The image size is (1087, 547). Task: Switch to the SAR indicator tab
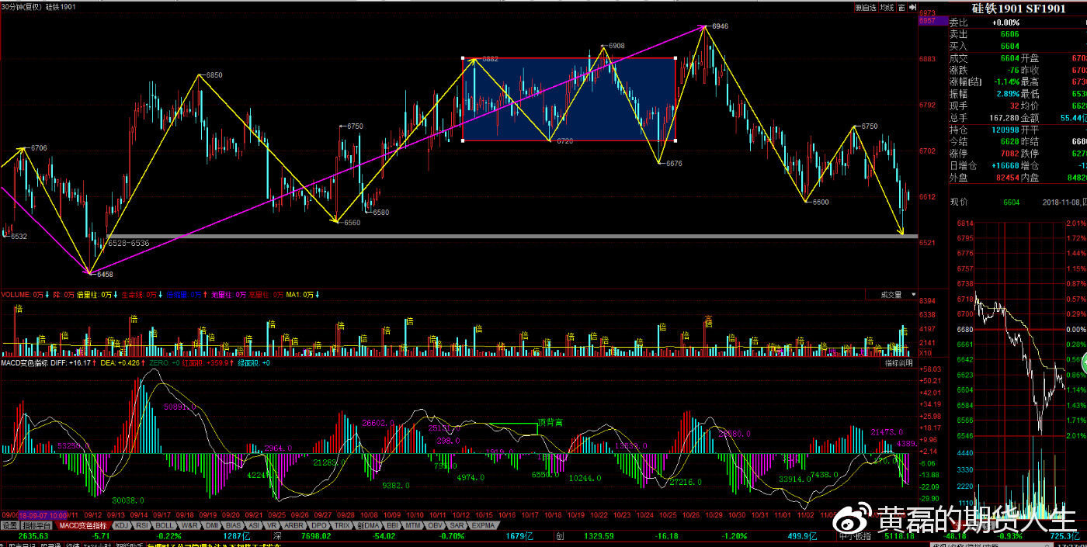[x=457, y=525]
